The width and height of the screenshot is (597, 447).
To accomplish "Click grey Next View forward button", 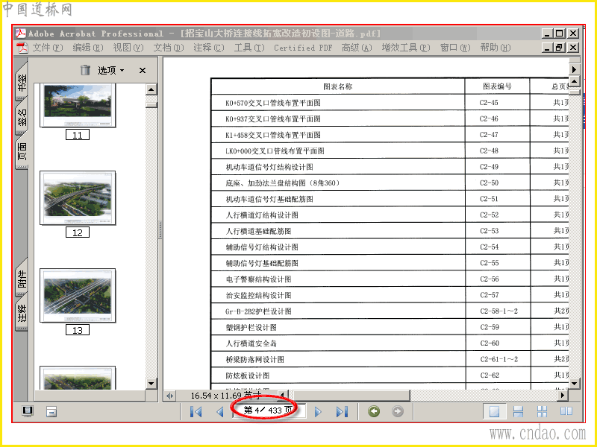I will tap(398, 411).
